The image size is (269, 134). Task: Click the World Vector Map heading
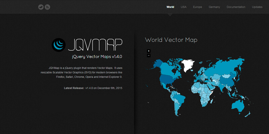(171, 40)
